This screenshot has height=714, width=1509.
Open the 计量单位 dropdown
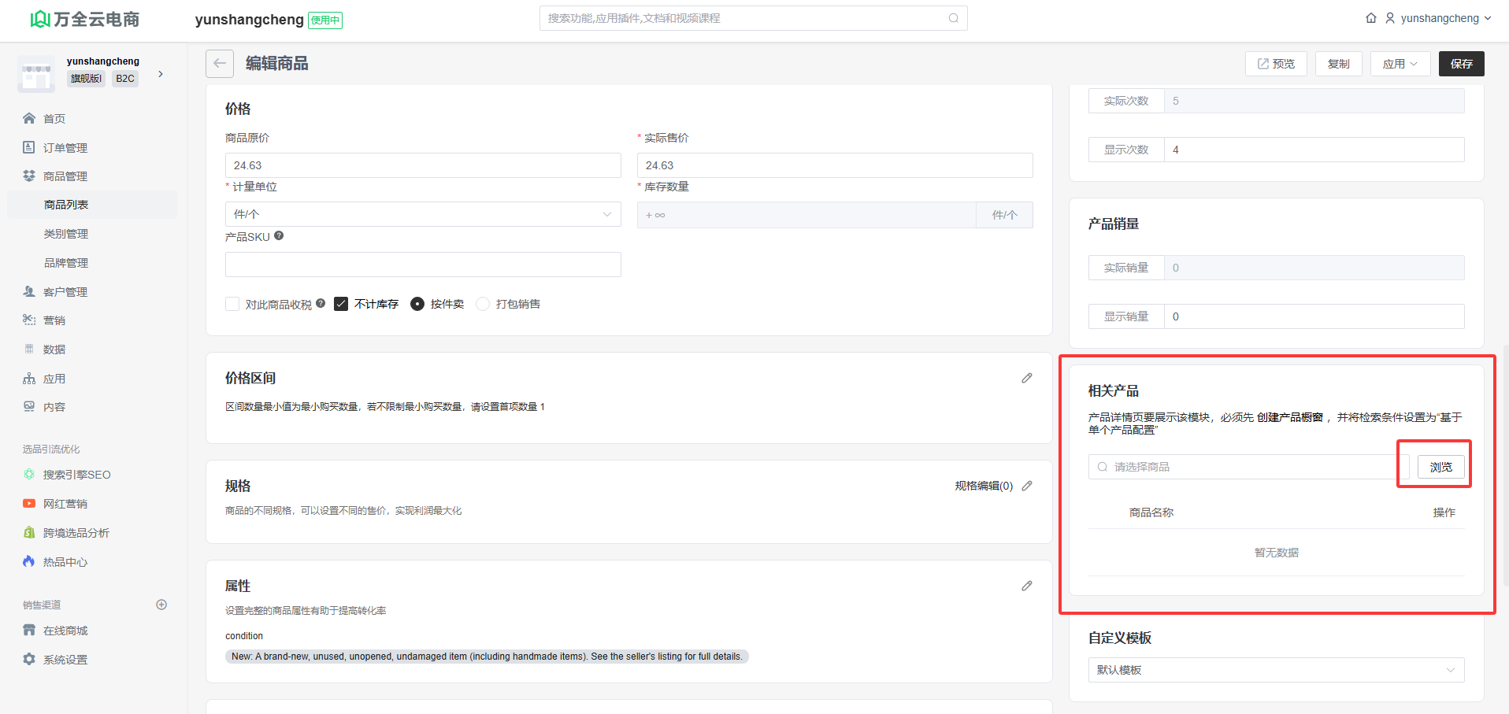(423, 214)
